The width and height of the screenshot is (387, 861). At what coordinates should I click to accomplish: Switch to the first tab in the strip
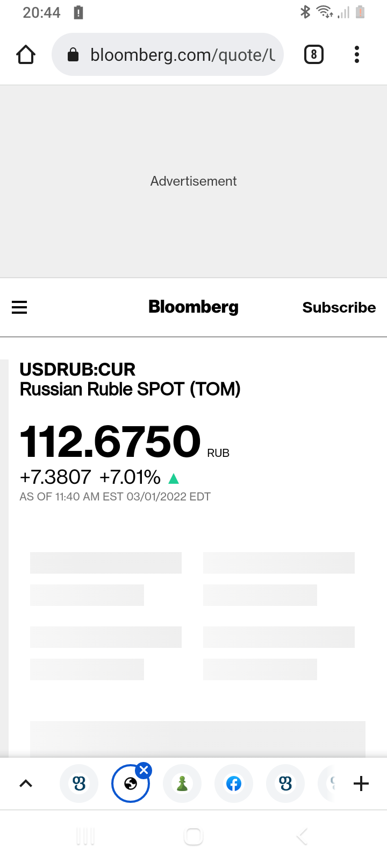tap(79, 784)
